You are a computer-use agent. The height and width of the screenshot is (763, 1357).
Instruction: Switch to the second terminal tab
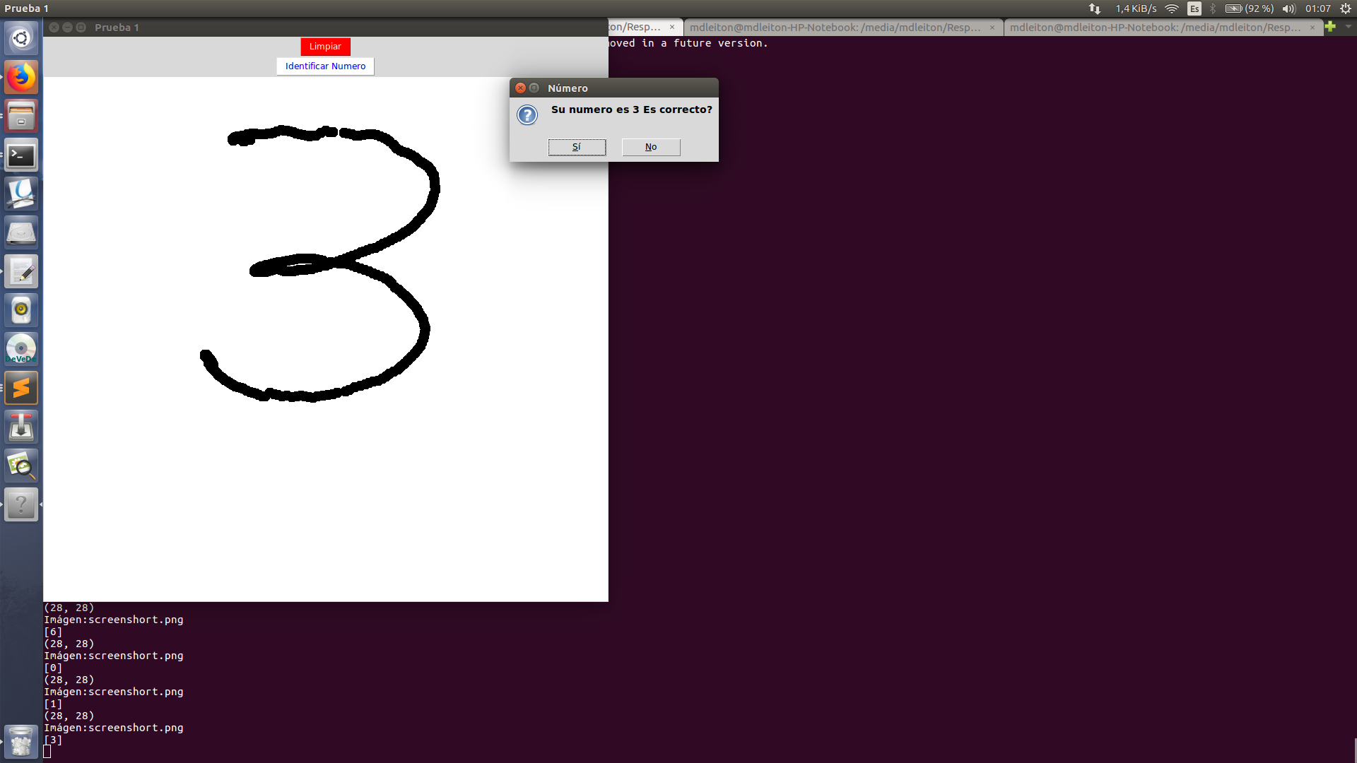pos(835,28)
